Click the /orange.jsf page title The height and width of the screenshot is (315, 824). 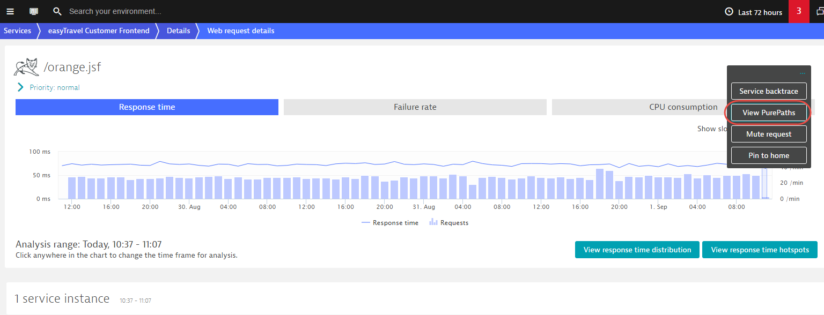click(72, 67)
